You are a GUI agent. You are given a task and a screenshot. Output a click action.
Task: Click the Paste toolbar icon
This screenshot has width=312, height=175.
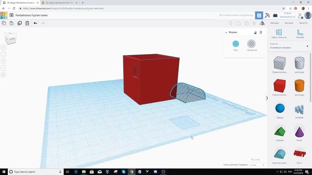click(x=12, y=23)
